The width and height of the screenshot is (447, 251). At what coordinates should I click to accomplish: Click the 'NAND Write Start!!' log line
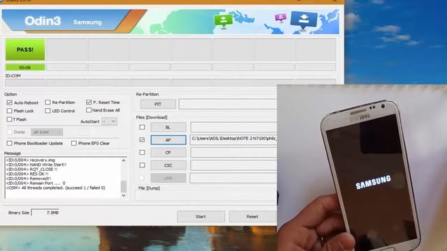click(x=36, y=165)
